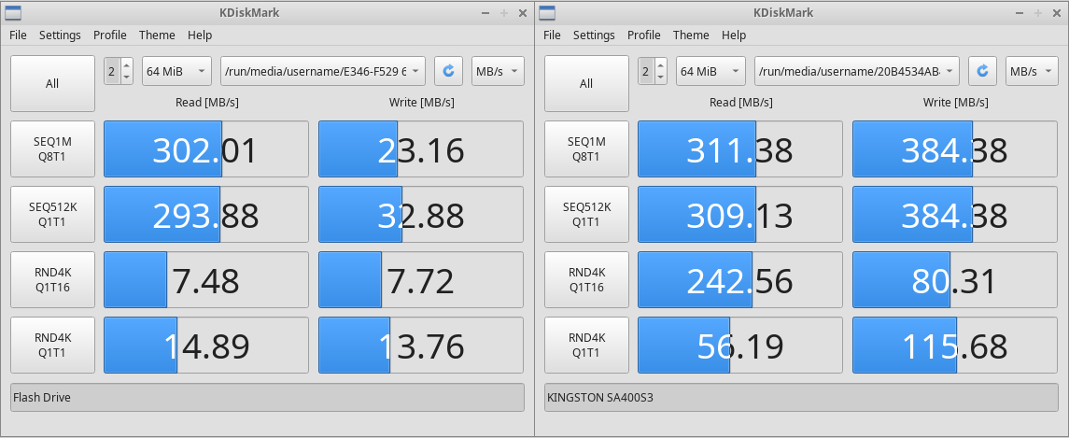Click the 293.88 read result bar

pyautogui.click(x=206, y=214)
